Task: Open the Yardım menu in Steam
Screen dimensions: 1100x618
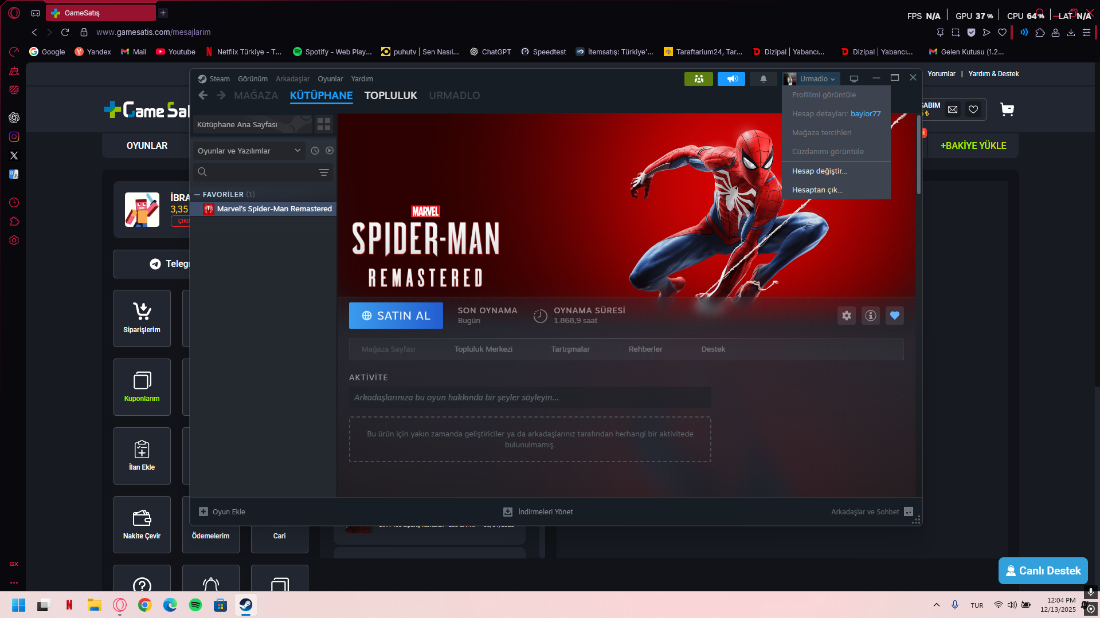Action: [362, 79]
